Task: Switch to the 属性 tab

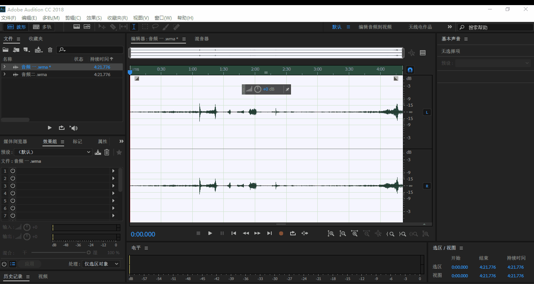Action: [103, 142]
